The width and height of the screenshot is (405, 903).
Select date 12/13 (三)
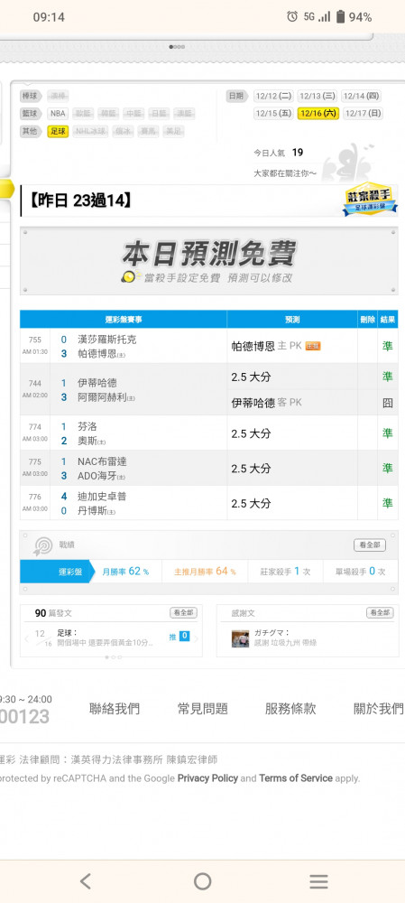pyautogui.click(x=318, y=97)
